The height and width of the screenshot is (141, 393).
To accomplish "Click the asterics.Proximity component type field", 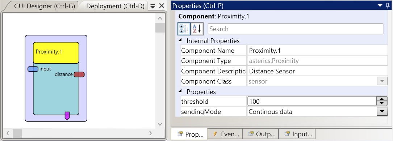I will (x=318, y=61).
